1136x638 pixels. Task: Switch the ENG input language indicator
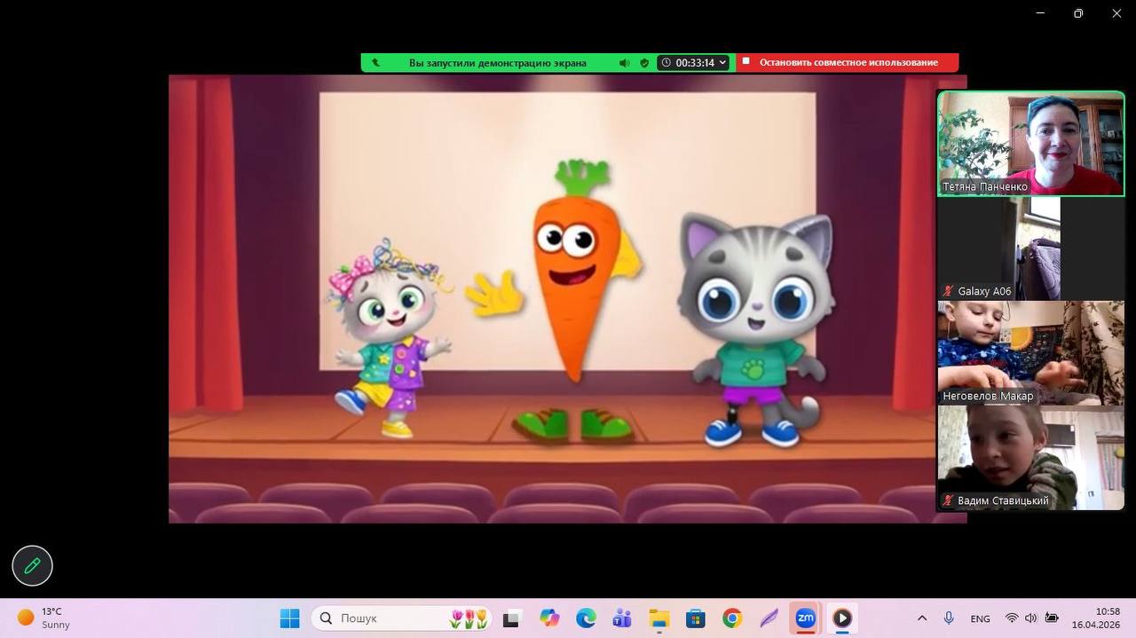(x=980, y=618)
